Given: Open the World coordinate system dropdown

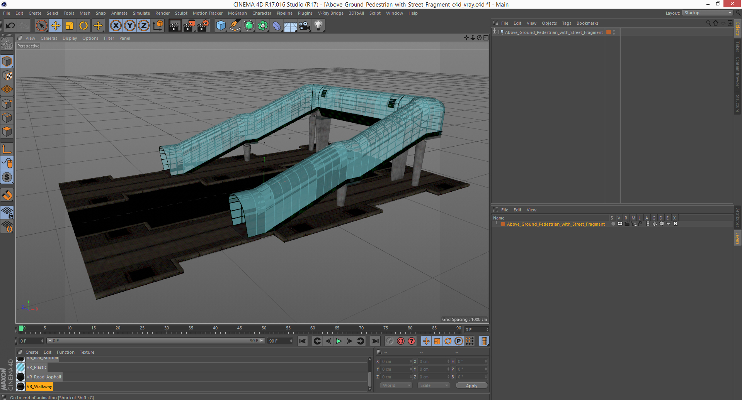Looking at the screenshot, I should coord(396,385).
